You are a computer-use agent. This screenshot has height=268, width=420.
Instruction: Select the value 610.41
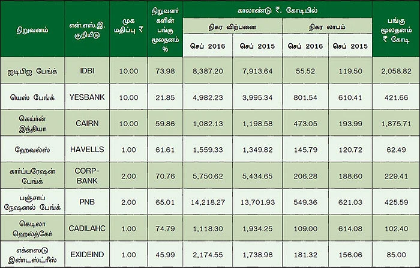[350, 97]
